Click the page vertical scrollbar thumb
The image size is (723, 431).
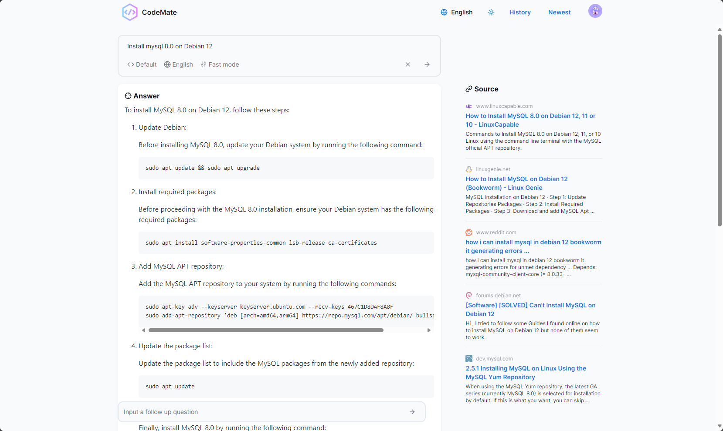tap(720, 130)
